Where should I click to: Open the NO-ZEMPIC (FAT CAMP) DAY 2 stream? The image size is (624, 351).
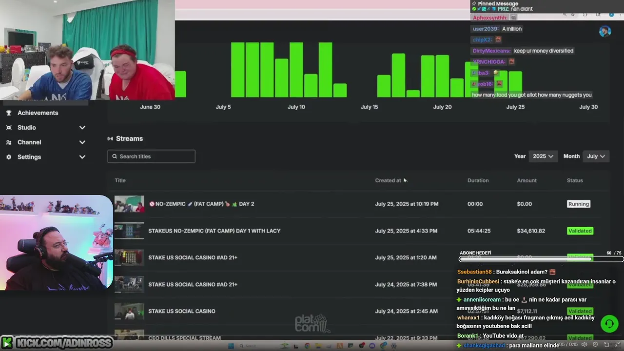coord(201,204)
